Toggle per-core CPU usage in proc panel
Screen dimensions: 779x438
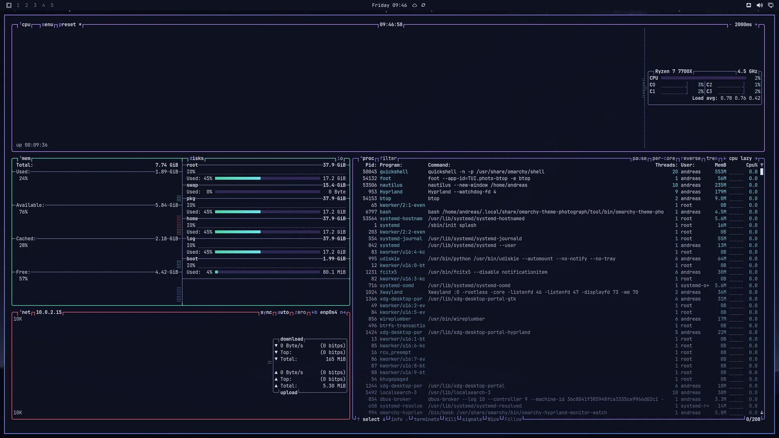(x=664, y=159)
